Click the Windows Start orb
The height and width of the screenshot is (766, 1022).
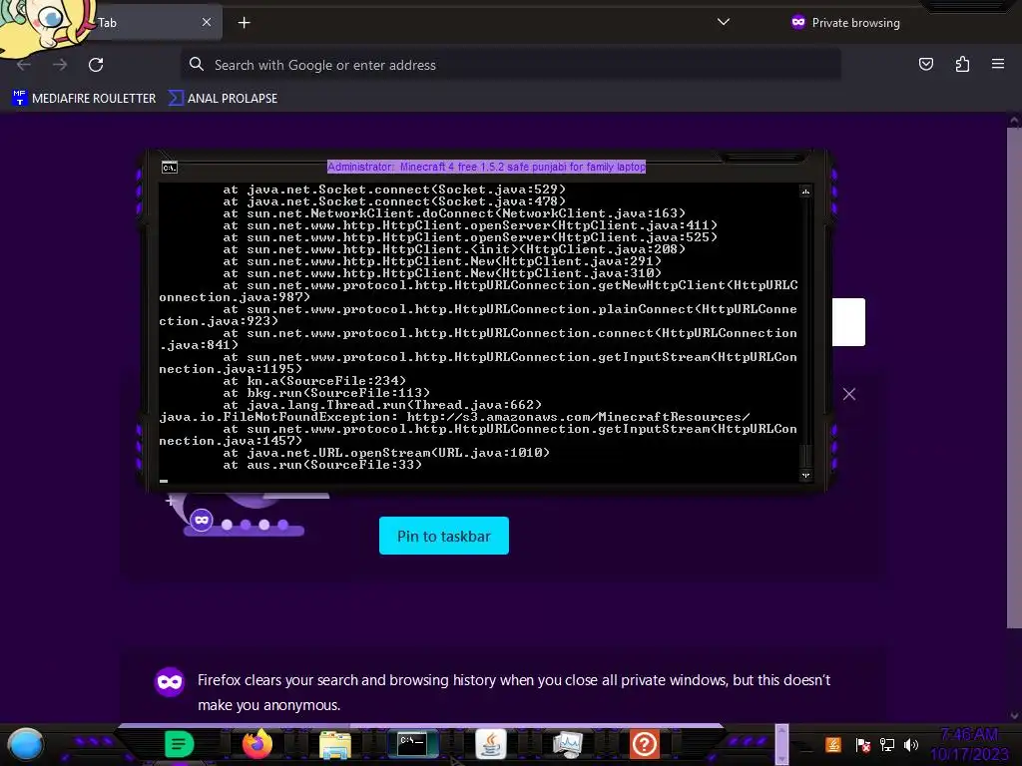(26, 745)
